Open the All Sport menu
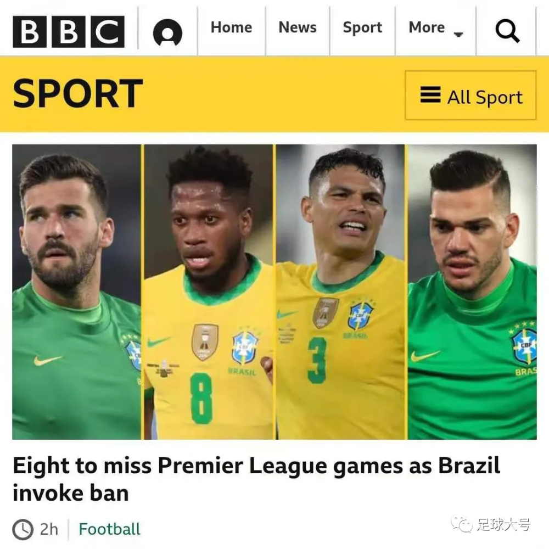Image resolution: width=549 pixels, height=549 pixels. (470, 95)
